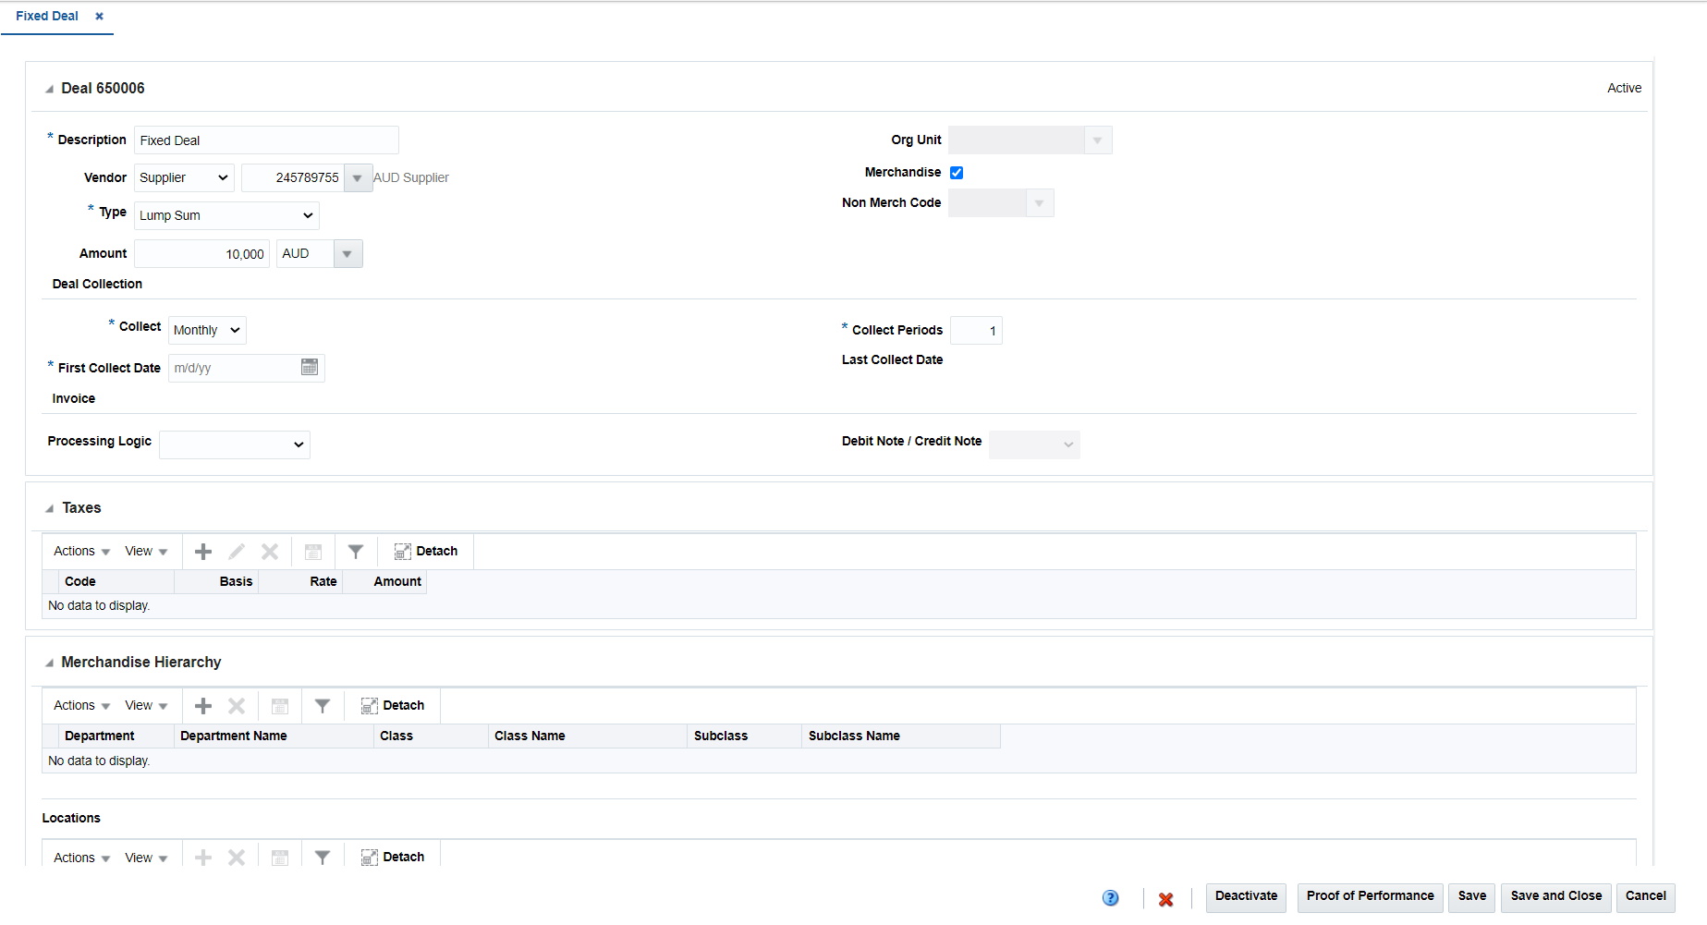Click the Save and Close button
The width and height of the screenshot is (1707, 925).
click(x=1555, y=897)
